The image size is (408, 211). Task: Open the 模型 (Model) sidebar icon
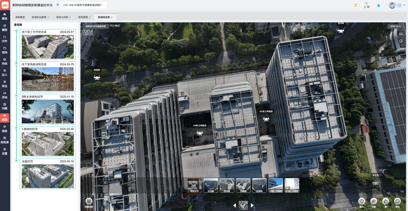click(5, 27)
